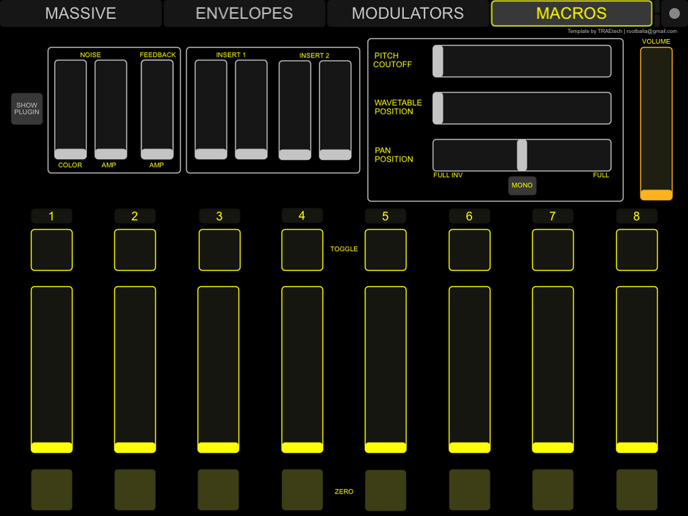Viewport: 688px width, 516px height.
Task: Toggle macro 1 button
Action: point(52,250)
